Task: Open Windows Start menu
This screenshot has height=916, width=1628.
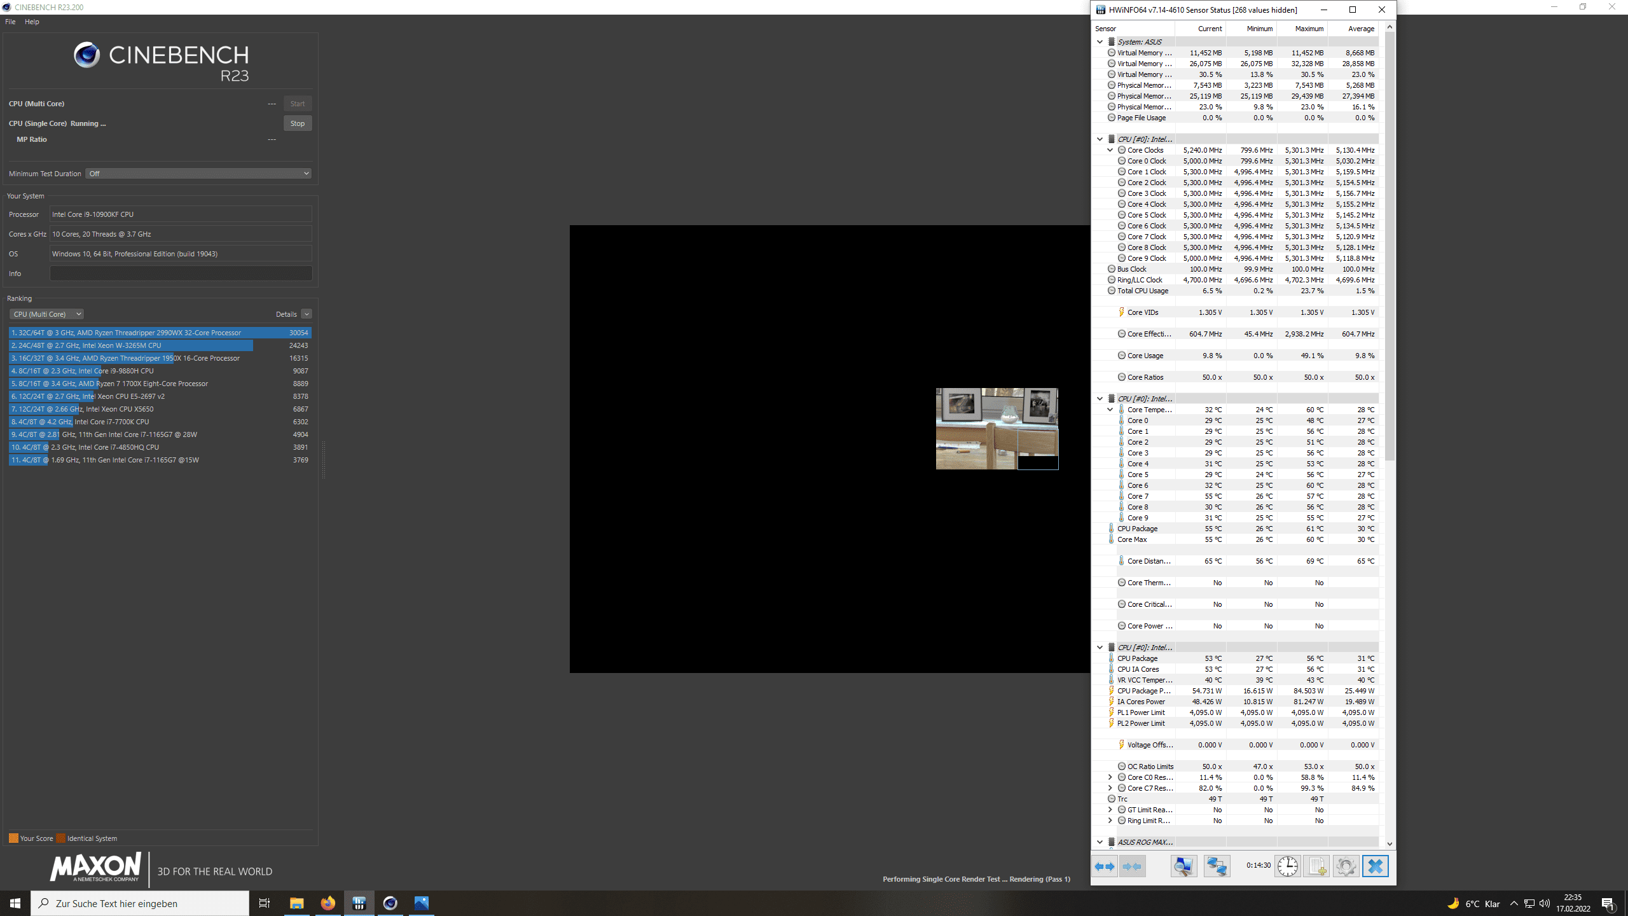Action: click(15, 903)
